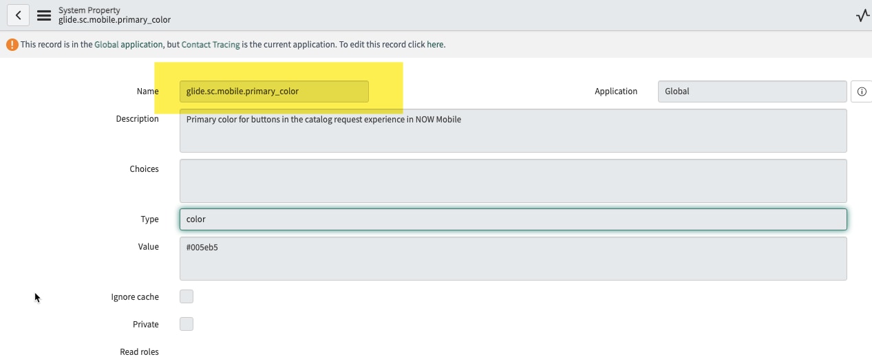Click into the Description text area
Screen dimensions: 872x359
click(513, 131)
